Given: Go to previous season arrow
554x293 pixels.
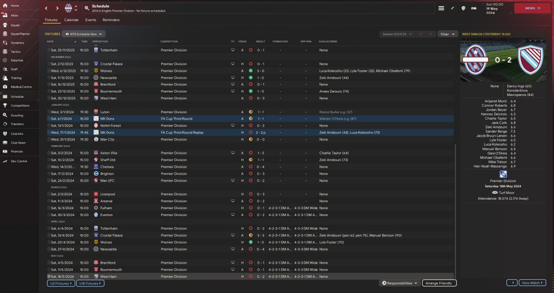Looking at the screenshot, I should click(x=419, y=34).
